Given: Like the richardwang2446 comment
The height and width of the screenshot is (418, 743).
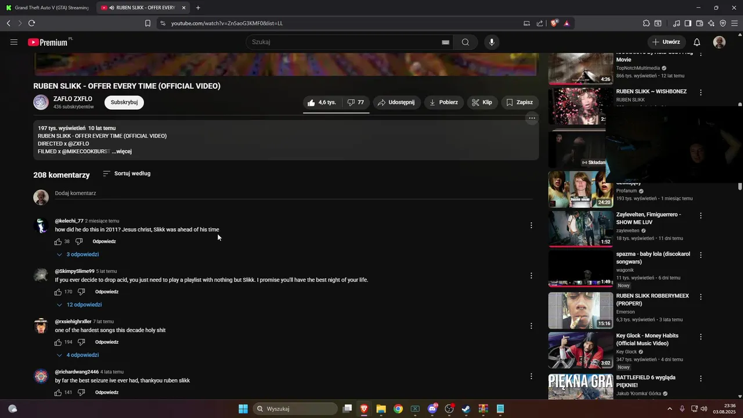Looking at the screenshot, I should (x=58, y=392).
